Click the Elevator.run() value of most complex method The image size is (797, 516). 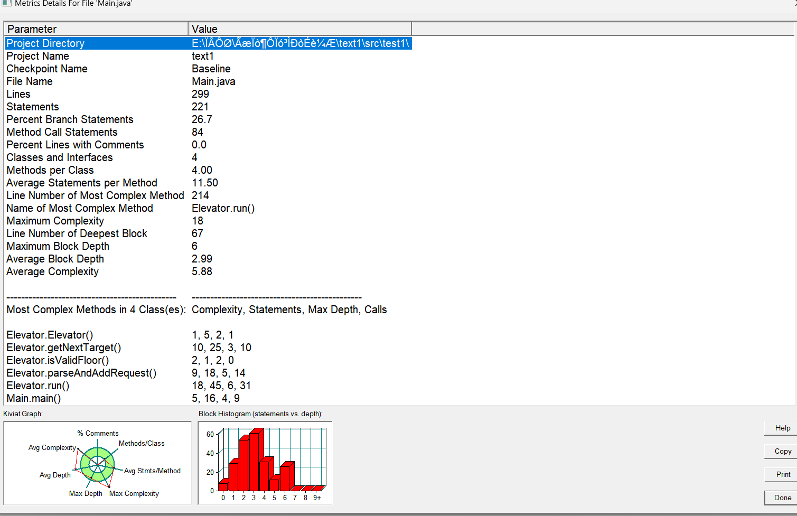point(223,208)
